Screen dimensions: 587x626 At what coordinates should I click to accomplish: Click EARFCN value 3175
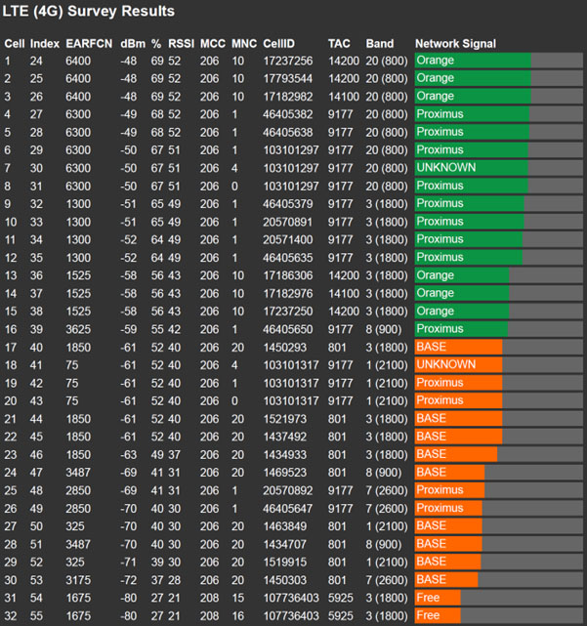pos(78,580)
